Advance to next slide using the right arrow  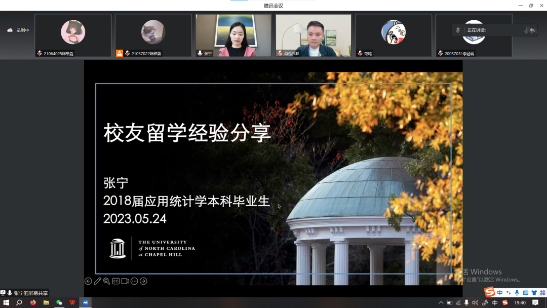(x=143, y=281)
